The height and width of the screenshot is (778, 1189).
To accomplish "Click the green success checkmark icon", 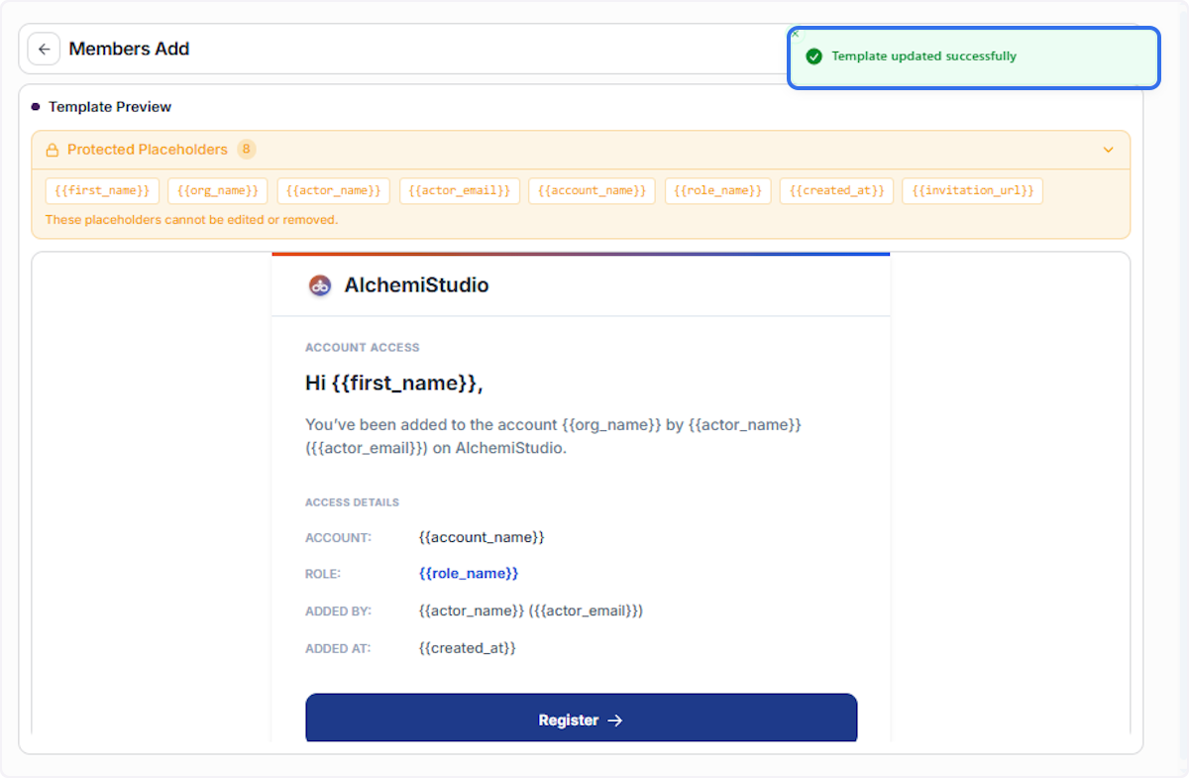I will point(814,56).
